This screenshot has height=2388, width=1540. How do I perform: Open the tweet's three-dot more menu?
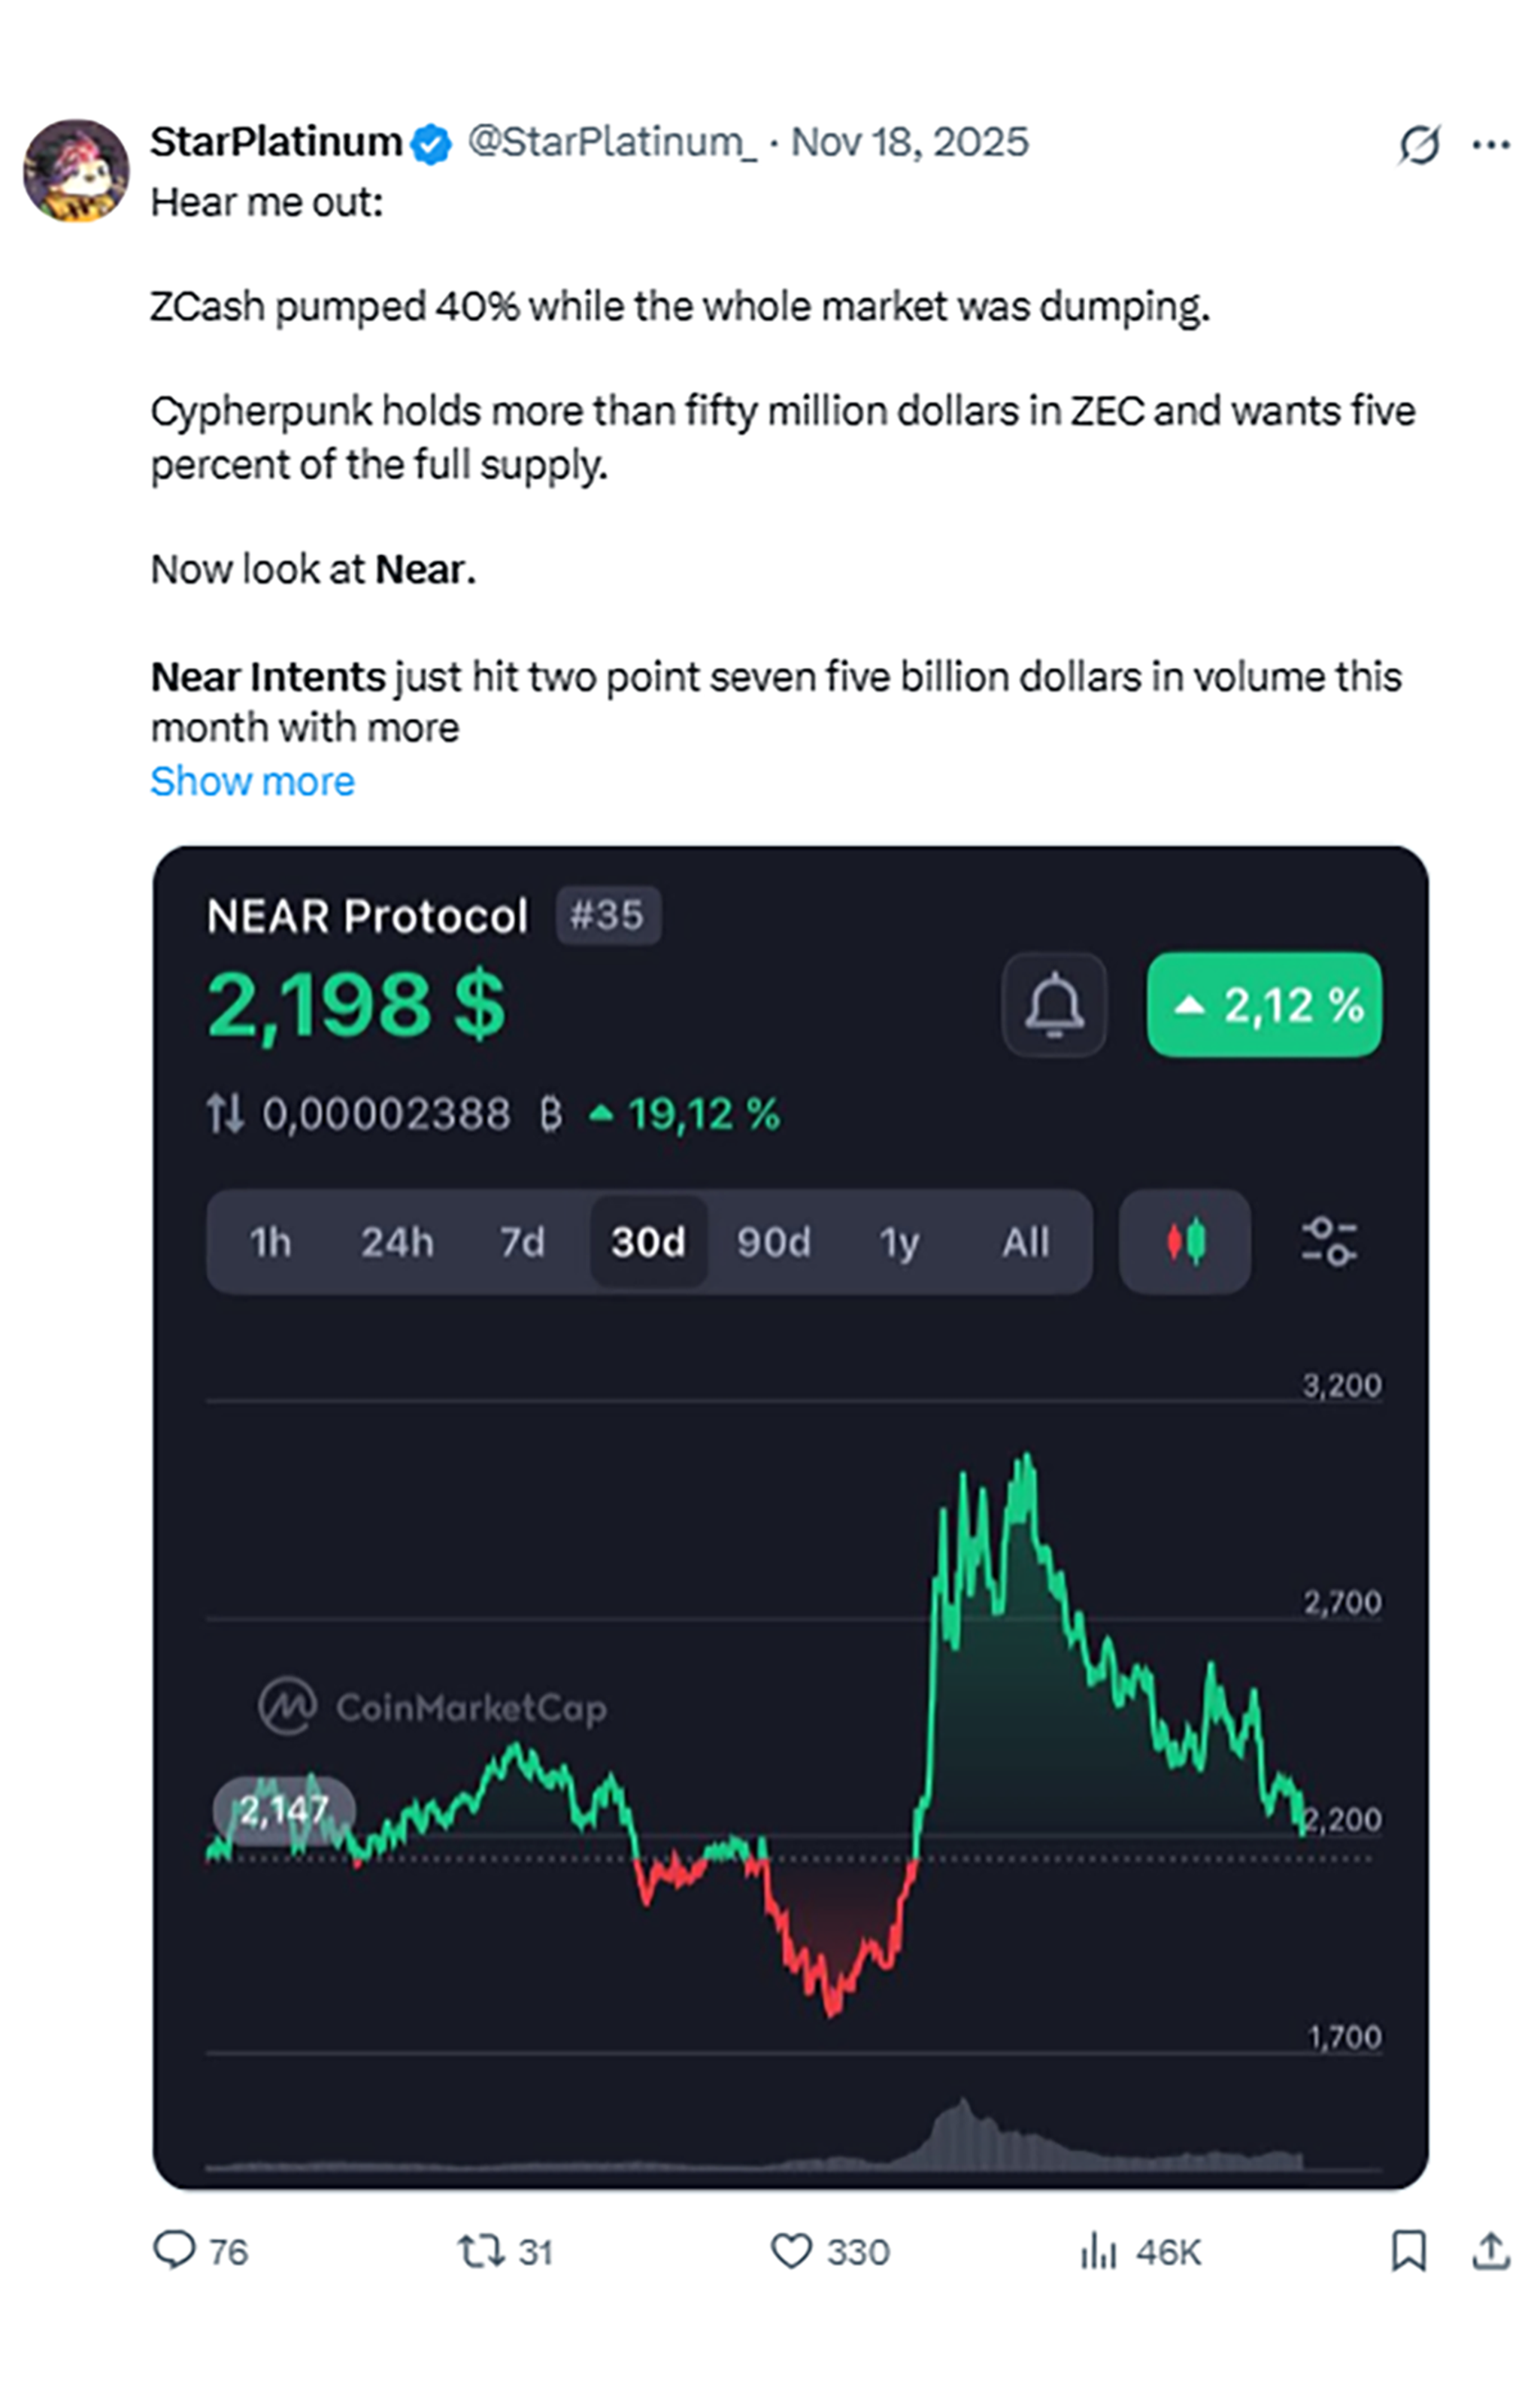point(1491,145)
